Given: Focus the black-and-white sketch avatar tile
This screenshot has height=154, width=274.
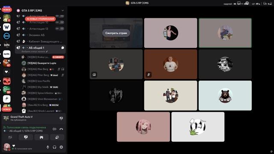Looking at the screenshot, I should 225,64.
